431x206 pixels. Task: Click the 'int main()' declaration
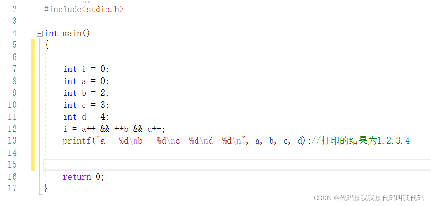pos(67,34)
